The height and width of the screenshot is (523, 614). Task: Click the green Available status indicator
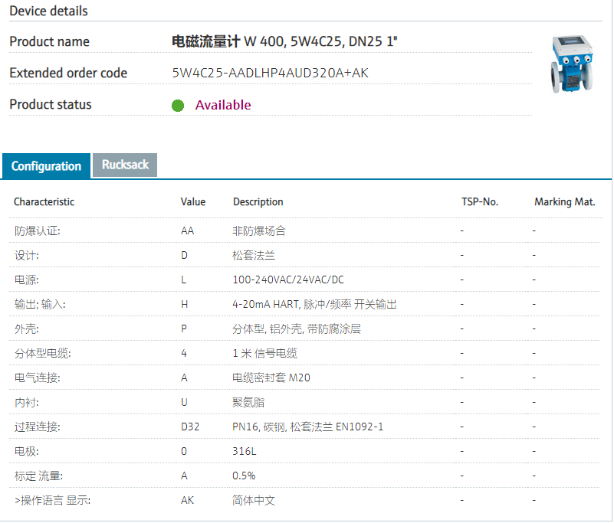178,106
